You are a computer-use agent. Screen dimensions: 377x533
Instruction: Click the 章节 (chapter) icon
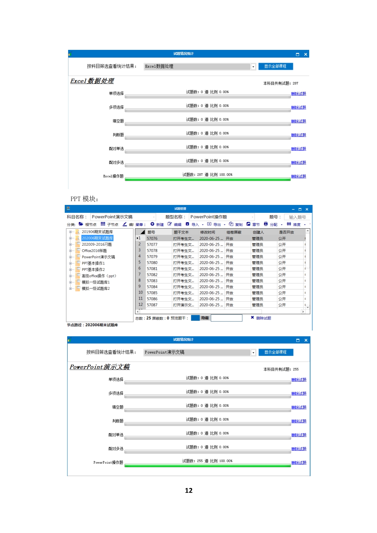(248, 224)
